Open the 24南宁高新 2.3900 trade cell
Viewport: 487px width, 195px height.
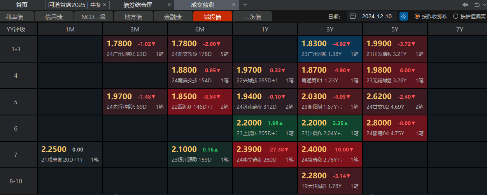265,154
